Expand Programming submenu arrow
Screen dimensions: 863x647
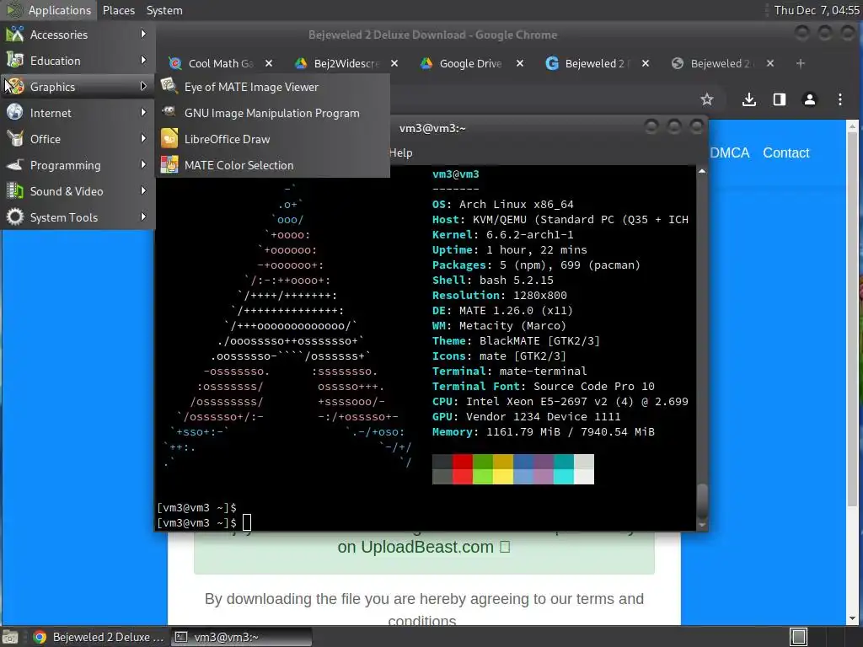143,164
